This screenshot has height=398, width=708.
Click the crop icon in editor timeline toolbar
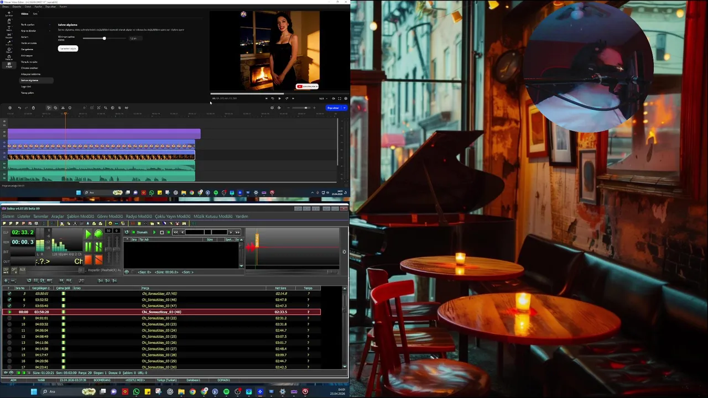point(106,108)
